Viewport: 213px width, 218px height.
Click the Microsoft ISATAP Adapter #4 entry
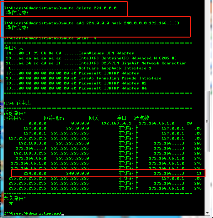(x=112, y=88)
